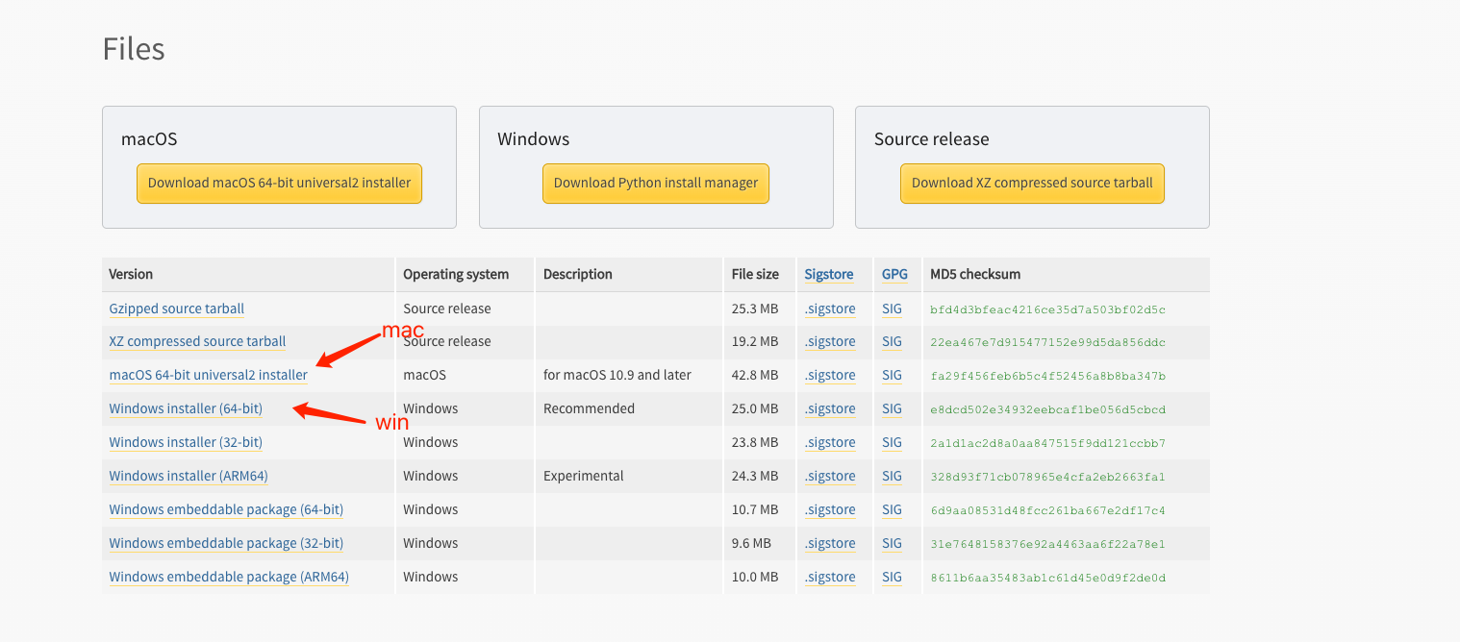The width and height of the screenshot is (1460, 642).
Task: Click the 'for macOS 10.9 and later' description
Action: 617,375
